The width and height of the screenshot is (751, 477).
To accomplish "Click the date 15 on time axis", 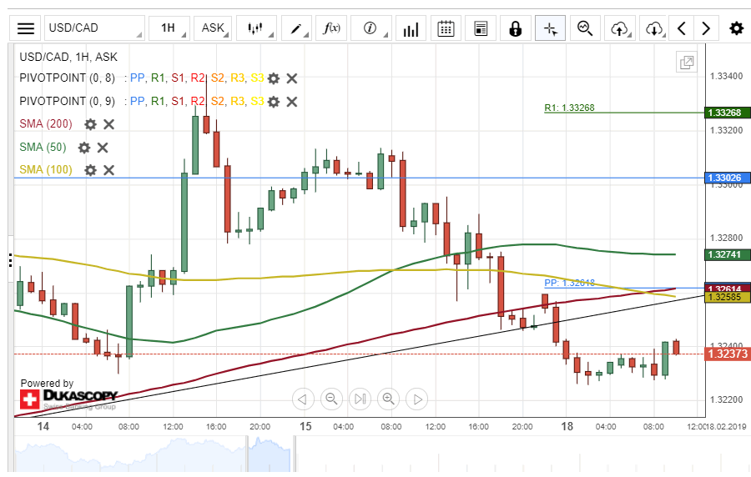I will [x=305, y=426].
